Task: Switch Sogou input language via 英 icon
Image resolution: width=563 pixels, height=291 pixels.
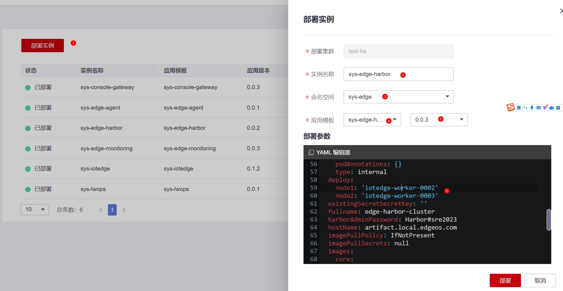Action: [519, 108]
